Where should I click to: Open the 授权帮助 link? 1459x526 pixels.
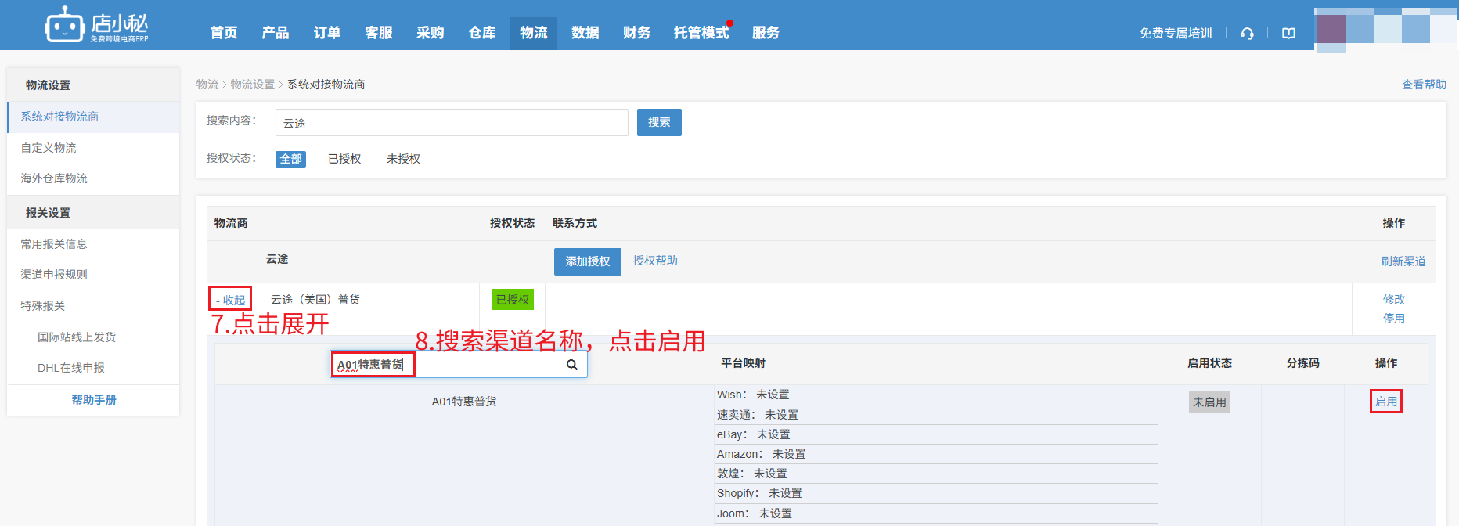(x=655, y=261)
